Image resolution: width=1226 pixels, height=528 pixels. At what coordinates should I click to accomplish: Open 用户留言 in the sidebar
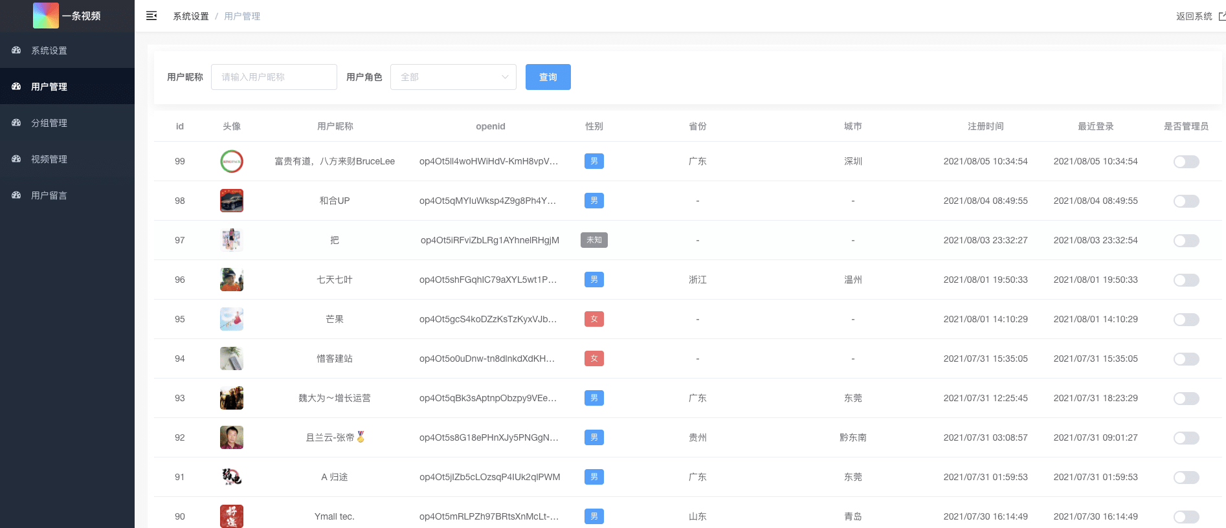coord(67,195)
